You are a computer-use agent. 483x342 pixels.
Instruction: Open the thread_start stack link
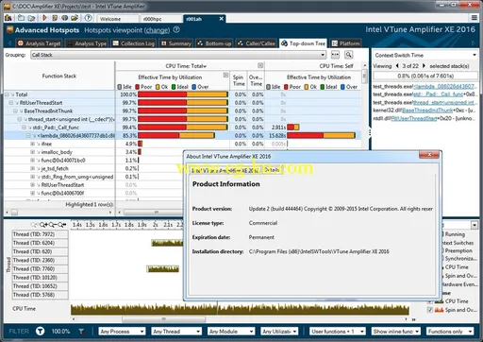pyautogui.click(x=444, y=102)
